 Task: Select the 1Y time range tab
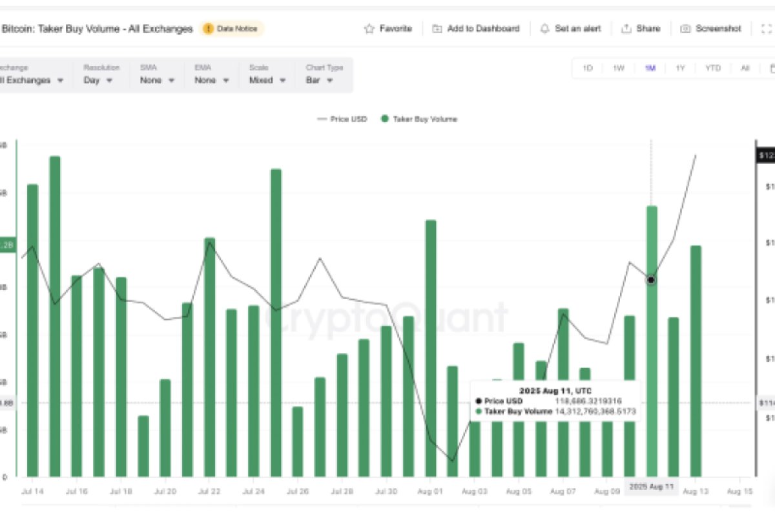(680, 68)
